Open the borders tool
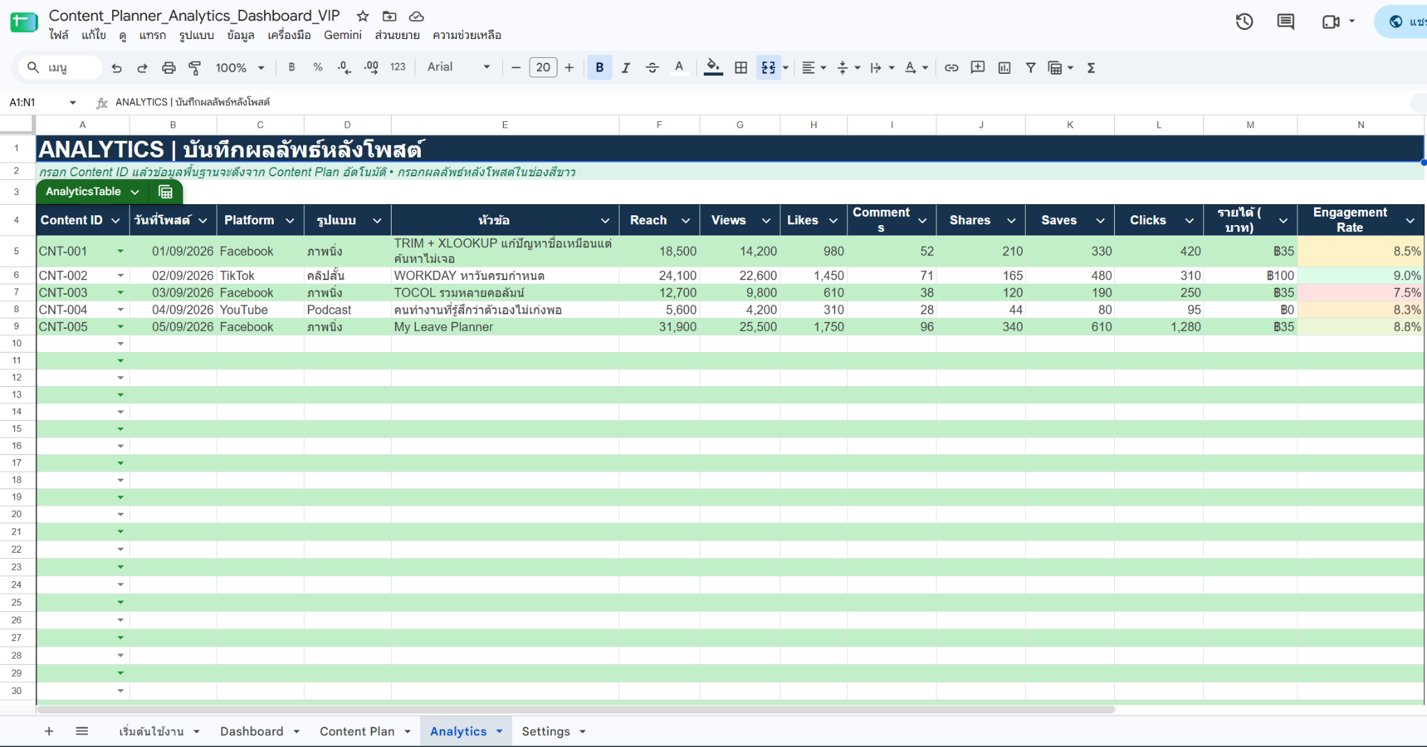The height and width of the screenshot is (747, 1427). [x=741, y=68]
